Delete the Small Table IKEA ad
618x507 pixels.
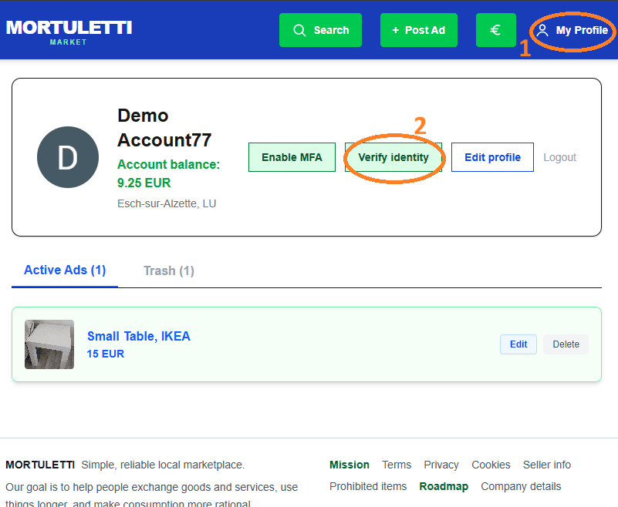coord(566,344)
